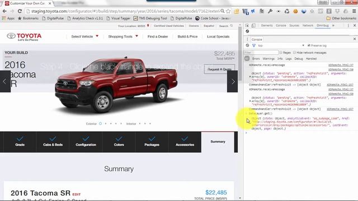Expand the Select Vehicle dropdown
Screen dimensions: 358x201
[x=84, y=36]
